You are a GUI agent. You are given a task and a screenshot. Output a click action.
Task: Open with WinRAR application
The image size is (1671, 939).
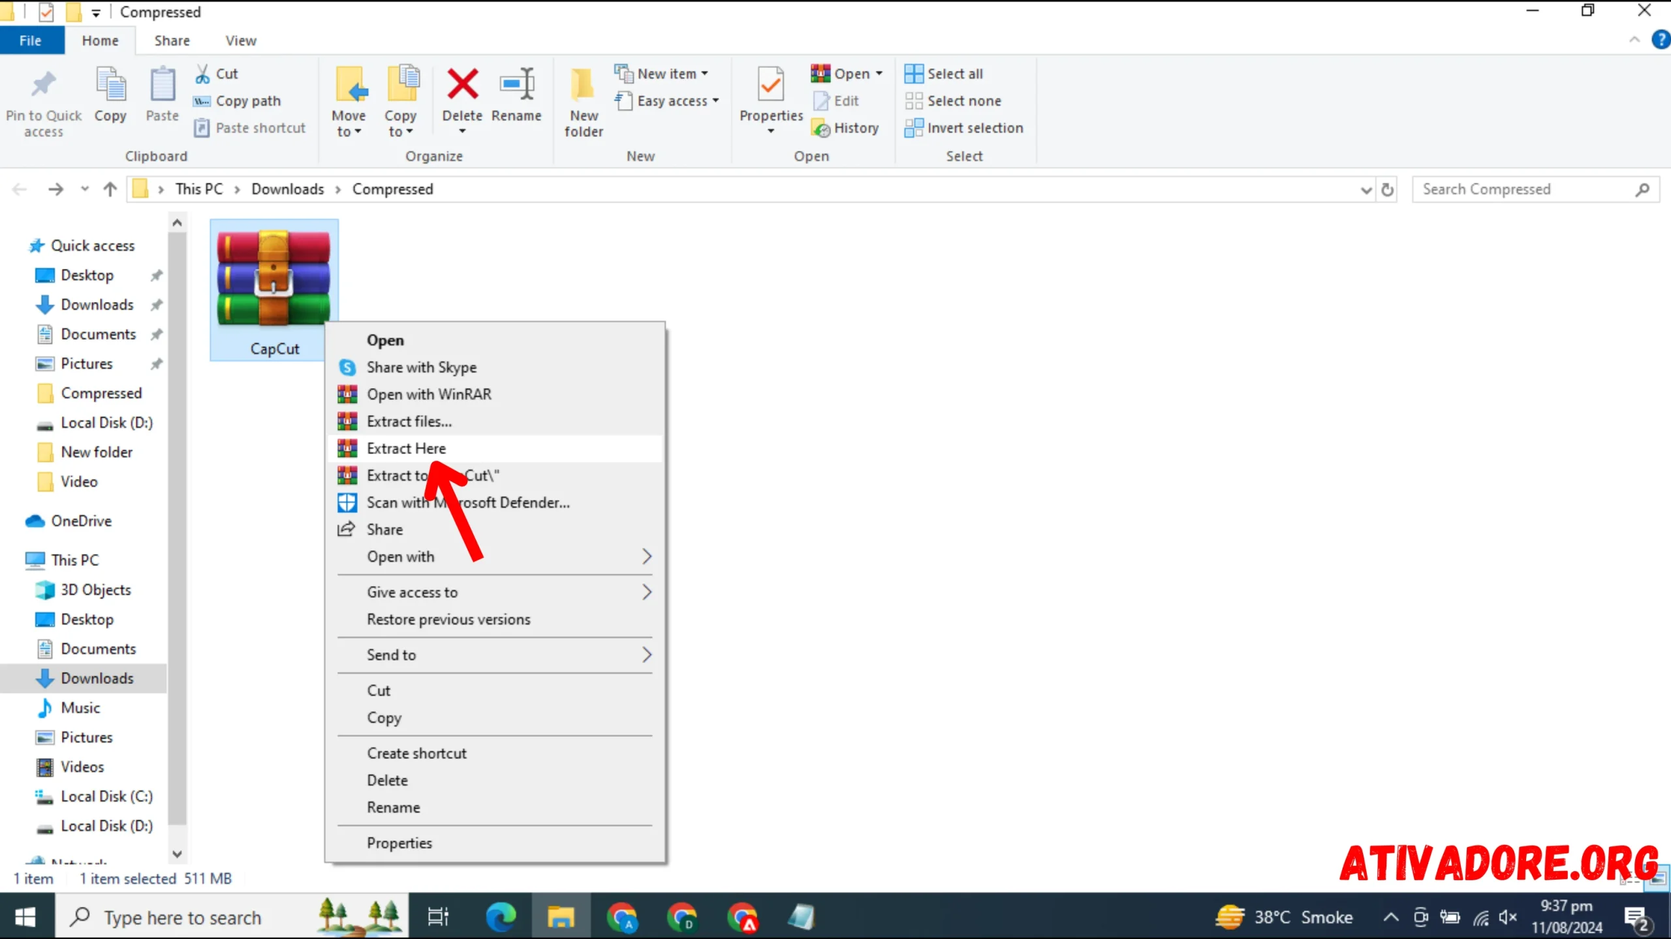(429, 393)
